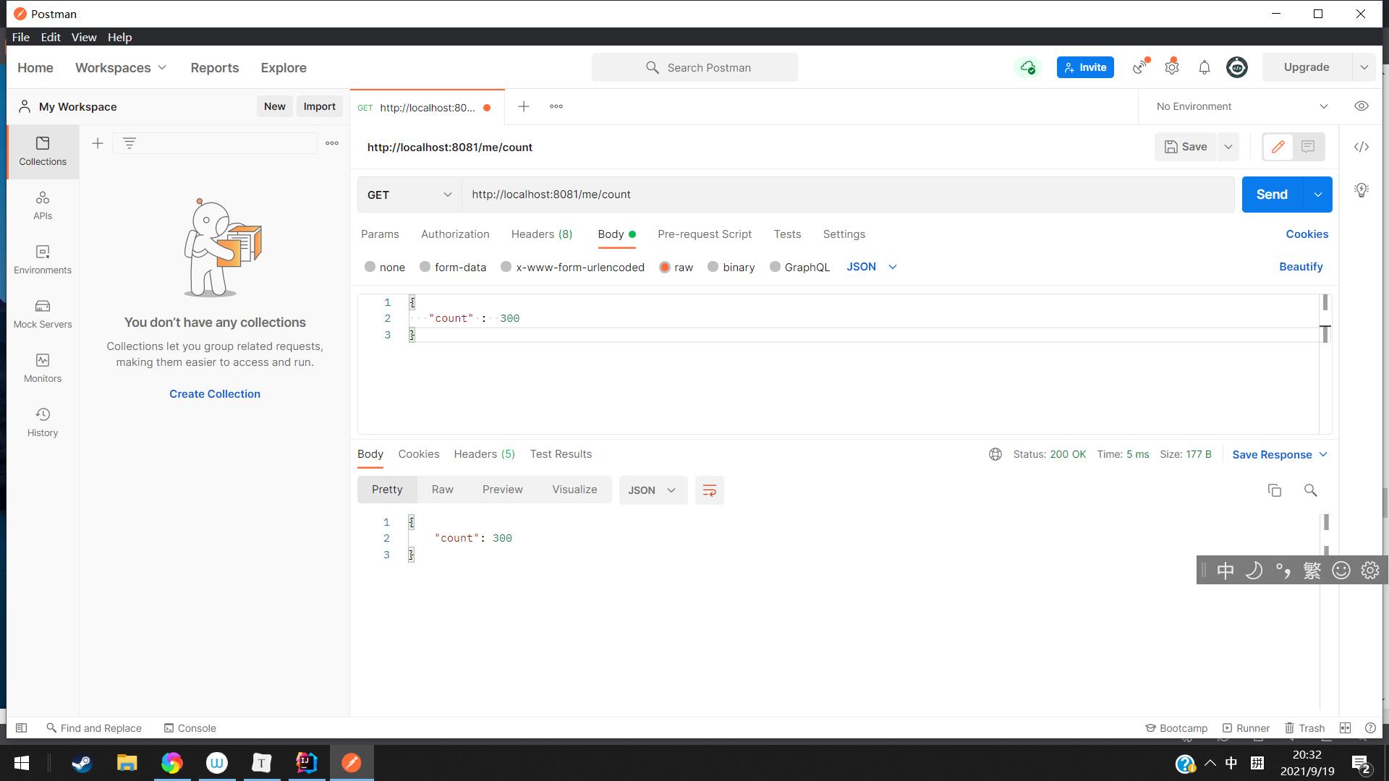This screenshot has height=781, width=1389.
Task: Open the Mock Servers sidebar panel
Action: point(43,314)
